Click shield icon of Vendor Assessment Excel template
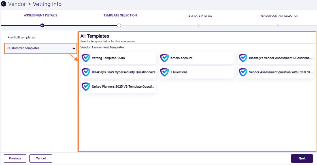The width and height of the screenshot is (317, 165). pos(243,72)
